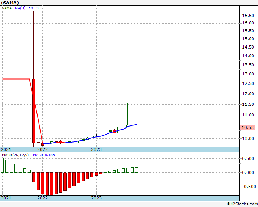Click the tall red candlestick before 2022
This screenshot has width=258, height=207.
pyautogui.click(x=34, y=111)
